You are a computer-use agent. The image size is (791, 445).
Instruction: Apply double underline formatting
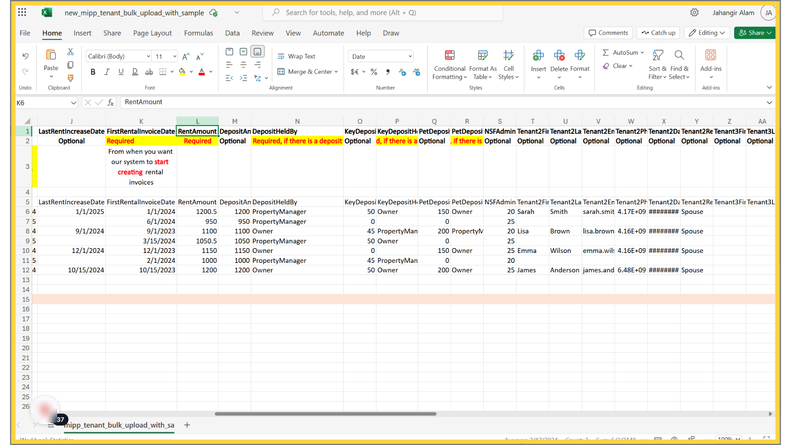(x=135, y=72)
